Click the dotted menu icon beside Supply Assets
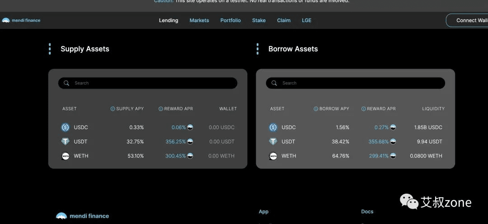 50,49
